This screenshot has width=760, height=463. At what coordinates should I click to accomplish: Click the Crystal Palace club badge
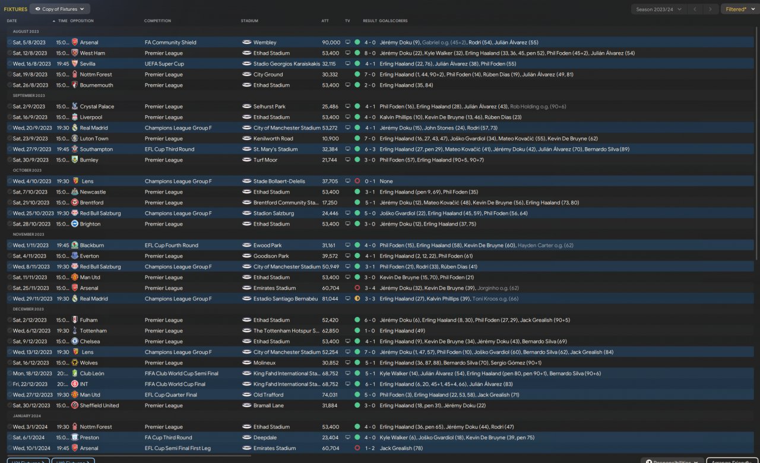(74, 106)
